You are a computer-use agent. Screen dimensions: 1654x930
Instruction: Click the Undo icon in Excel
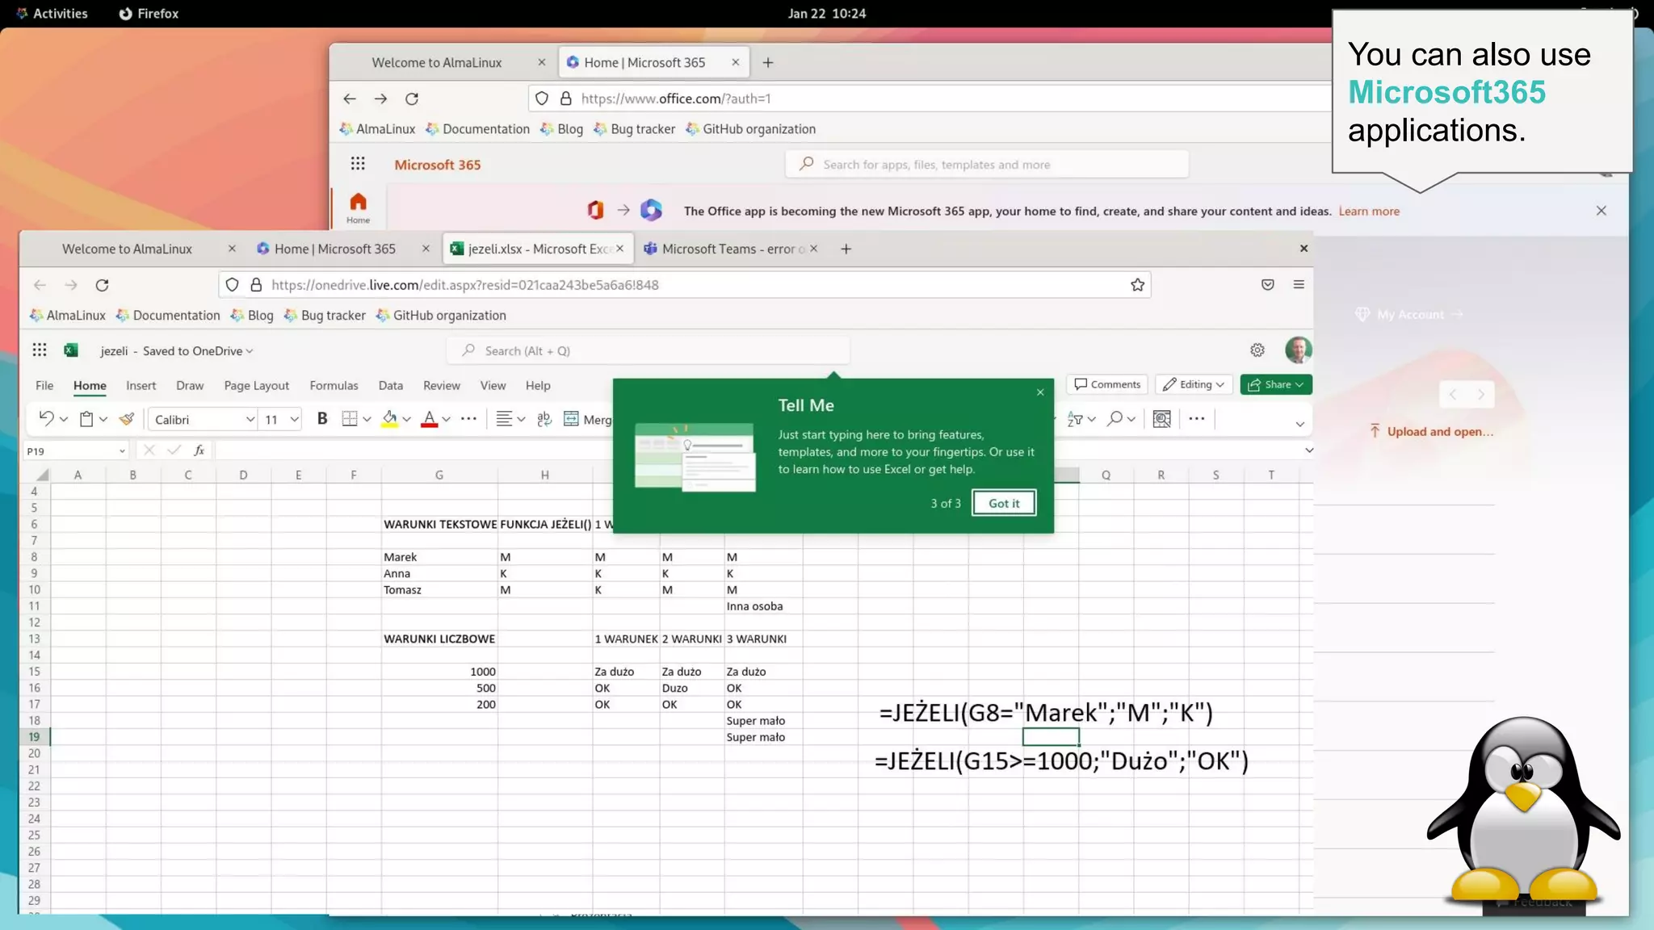[x=46, y=419]
